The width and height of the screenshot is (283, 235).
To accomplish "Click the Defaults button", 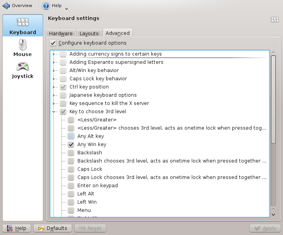I will pyautogui.click(x=53, y=228).
